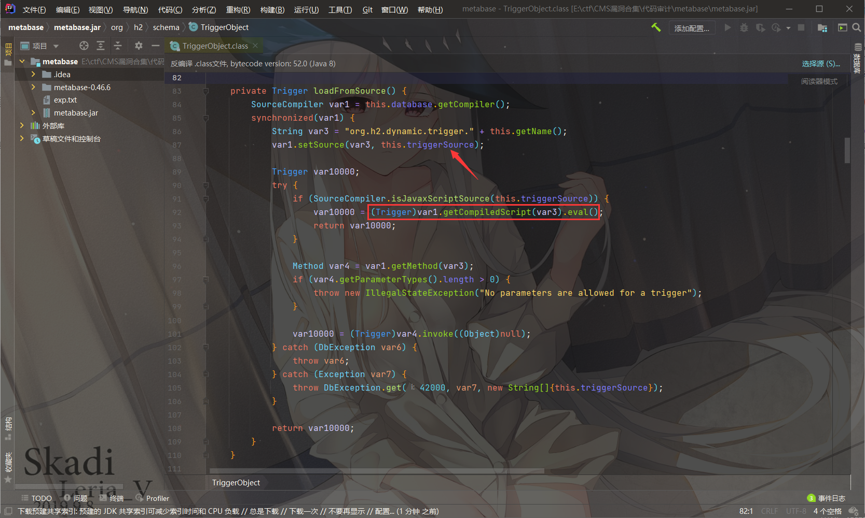Click the schema breadcrumb
The width and height of the screenshot is (865, 518).
pos(166,27)
